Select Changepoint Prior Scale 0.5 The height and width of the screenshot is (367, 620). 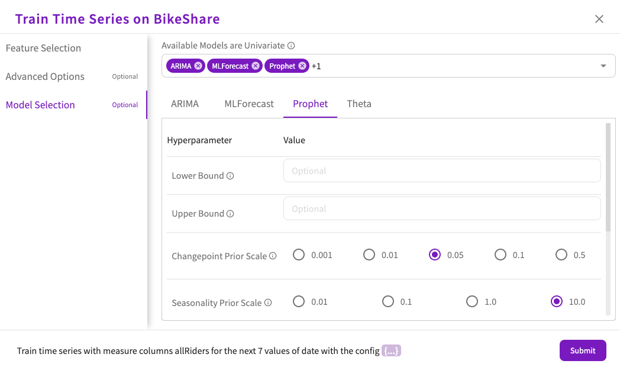tap(561, 255)
